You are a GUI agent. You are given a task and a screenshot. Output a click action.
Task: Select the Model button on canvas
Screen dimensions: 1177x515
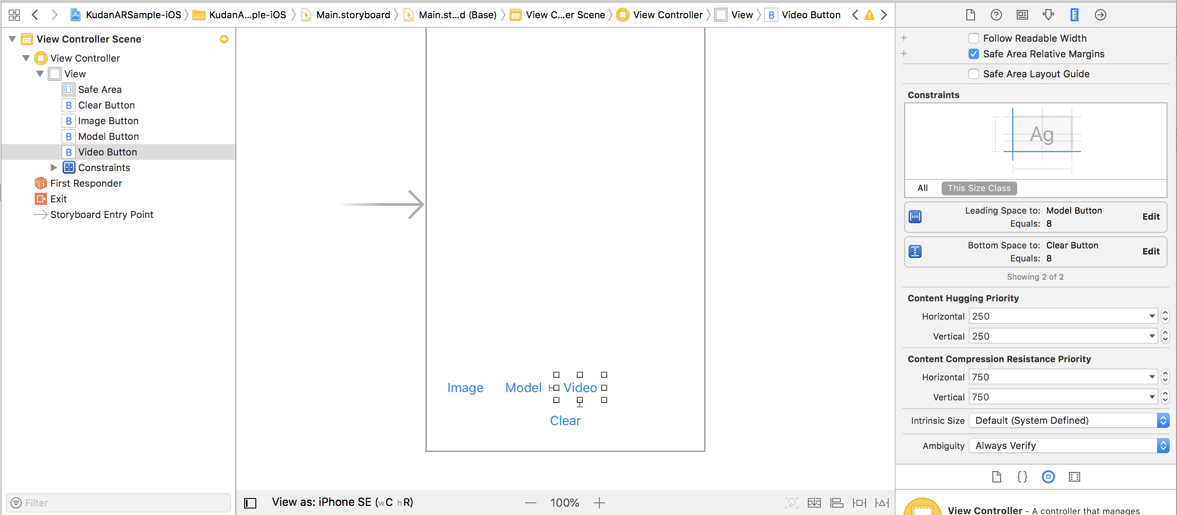(523, 388)
